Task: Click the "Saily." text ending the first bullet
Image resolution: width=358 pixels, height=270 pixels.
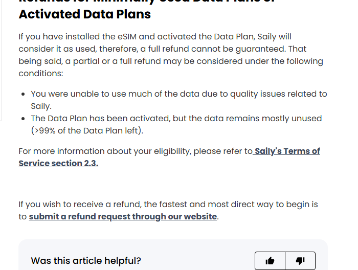Action: (x=41, y=106)
